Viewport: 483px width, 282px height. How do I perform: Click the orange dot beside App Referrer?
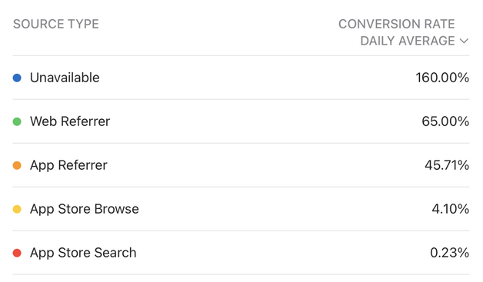17,166
